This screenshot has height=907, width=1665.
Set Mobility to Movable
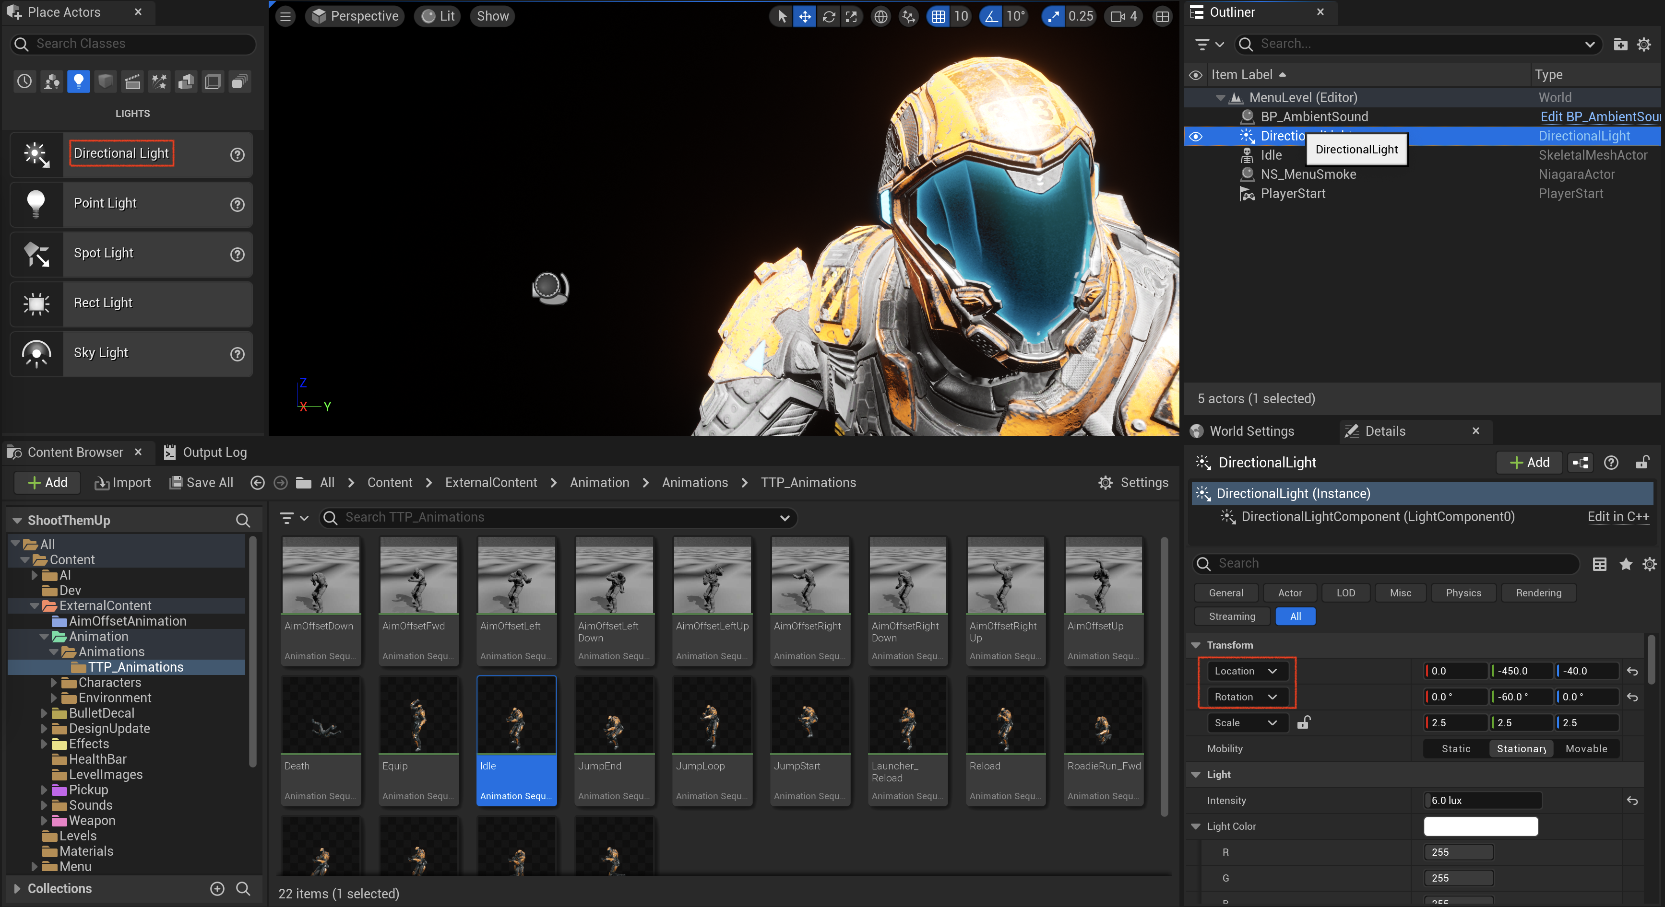(x=1586, y=748)
